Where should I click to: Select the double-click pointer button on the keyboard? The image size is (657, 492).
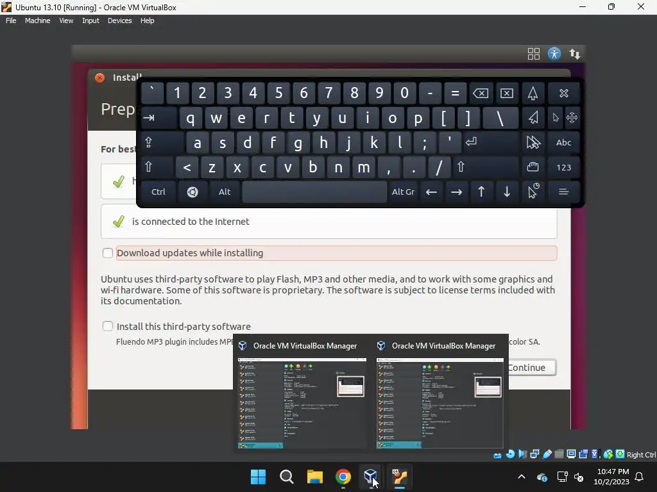[x=533, y=142]
